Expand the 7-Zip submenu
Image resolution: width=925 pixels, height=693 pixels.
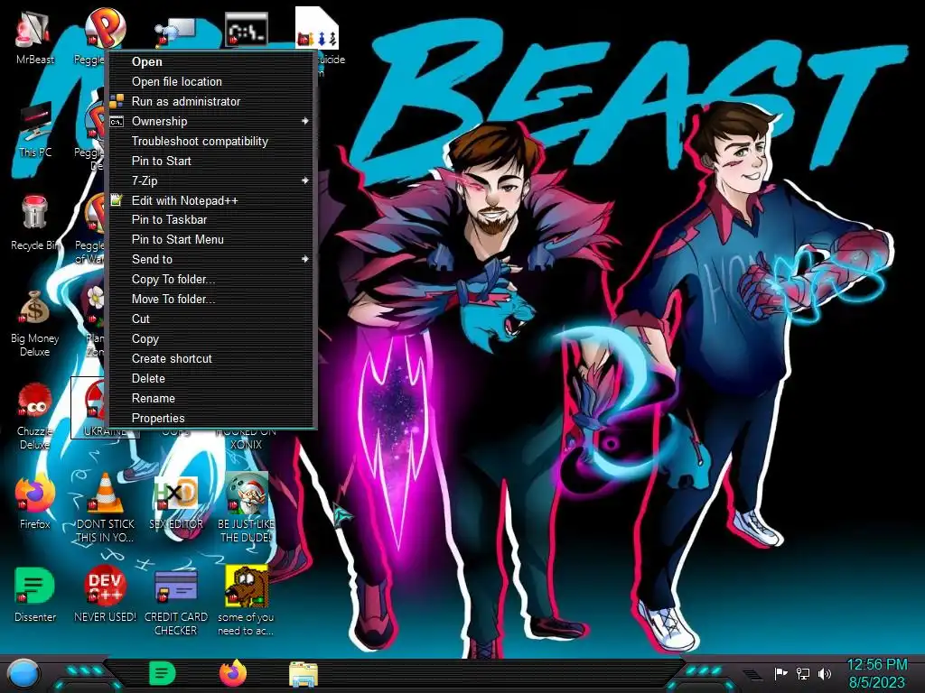click(x=210, y=180)
